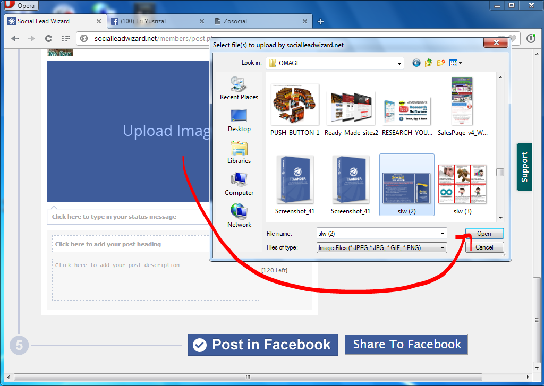Click the file list scrollbar thumb
The width and height of the screenshot is (544, 386).
pos(500,173)
